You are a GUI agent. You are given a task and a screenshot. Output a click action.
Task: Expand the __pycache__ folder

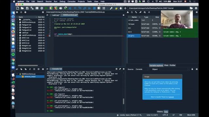click(17, 19)
